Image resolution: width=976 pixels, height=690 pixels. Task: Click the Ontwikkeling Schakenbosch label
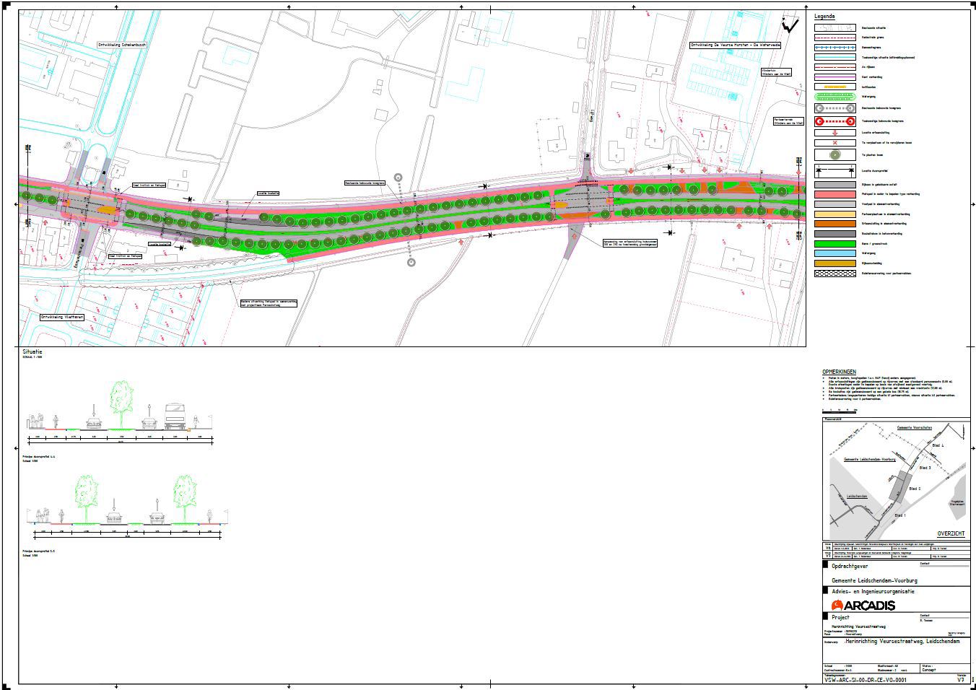pos(123,44)
